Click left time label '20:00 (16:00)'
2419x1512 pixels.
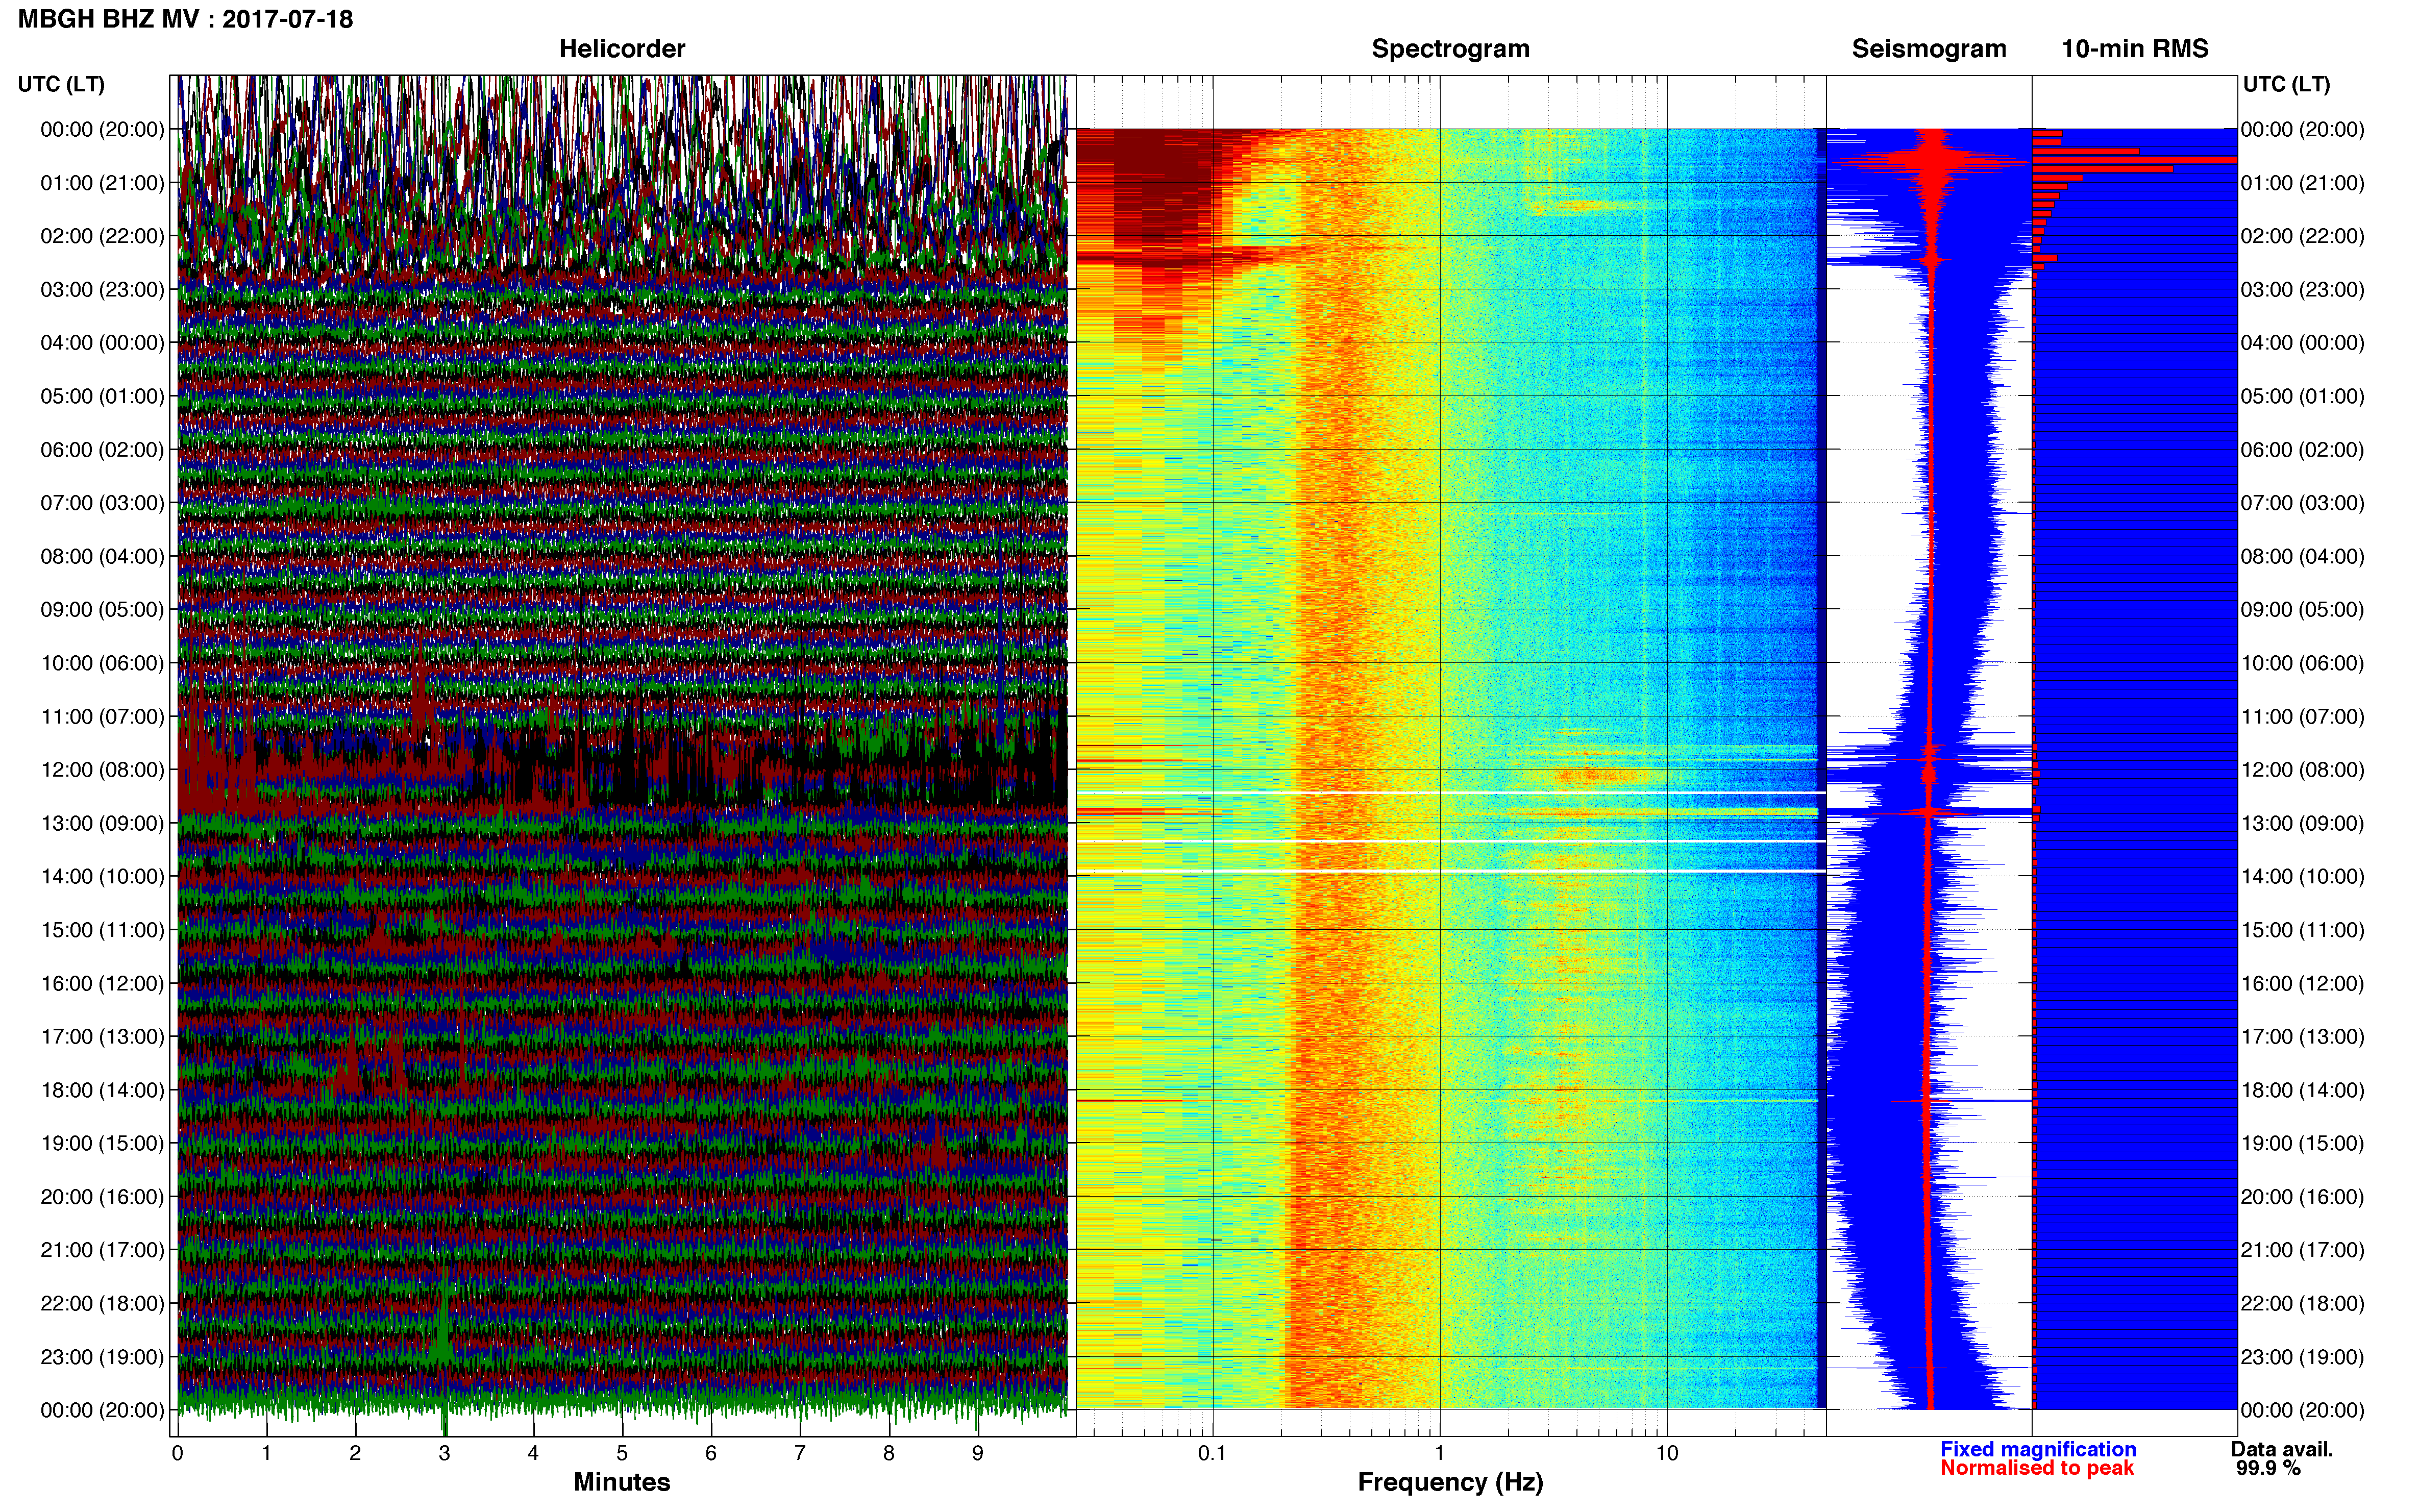[102, 1197]
